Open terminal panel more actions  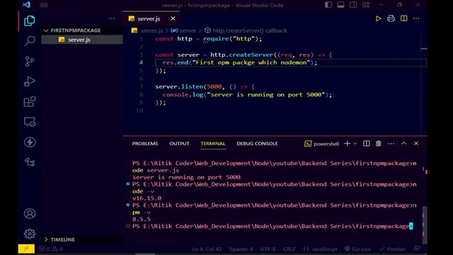[391, 144]
